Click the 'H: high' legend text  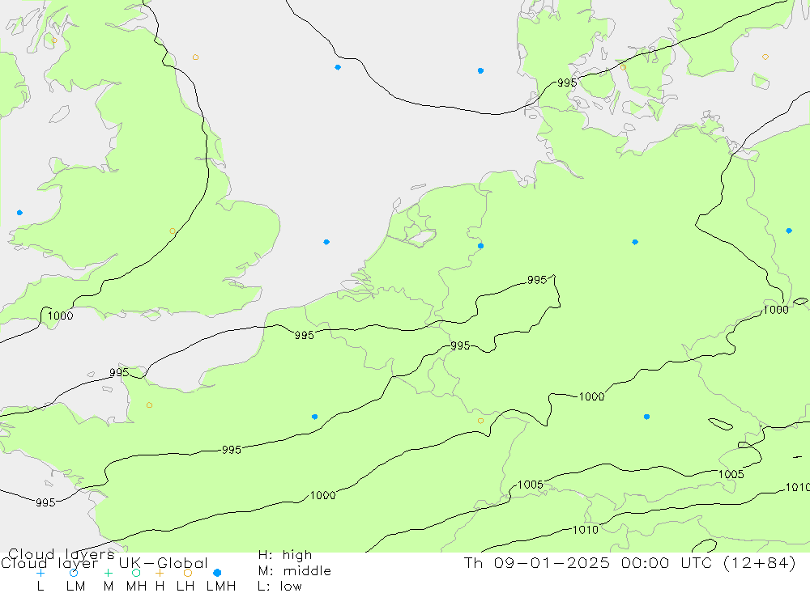coord(284,555)
